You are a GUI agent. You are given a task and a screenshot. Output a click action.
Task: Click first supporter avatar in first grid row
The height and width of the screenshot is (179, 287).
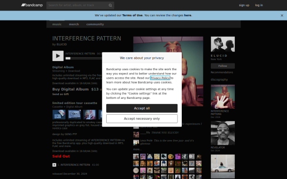pyautogui.click(x=136, y=157)
